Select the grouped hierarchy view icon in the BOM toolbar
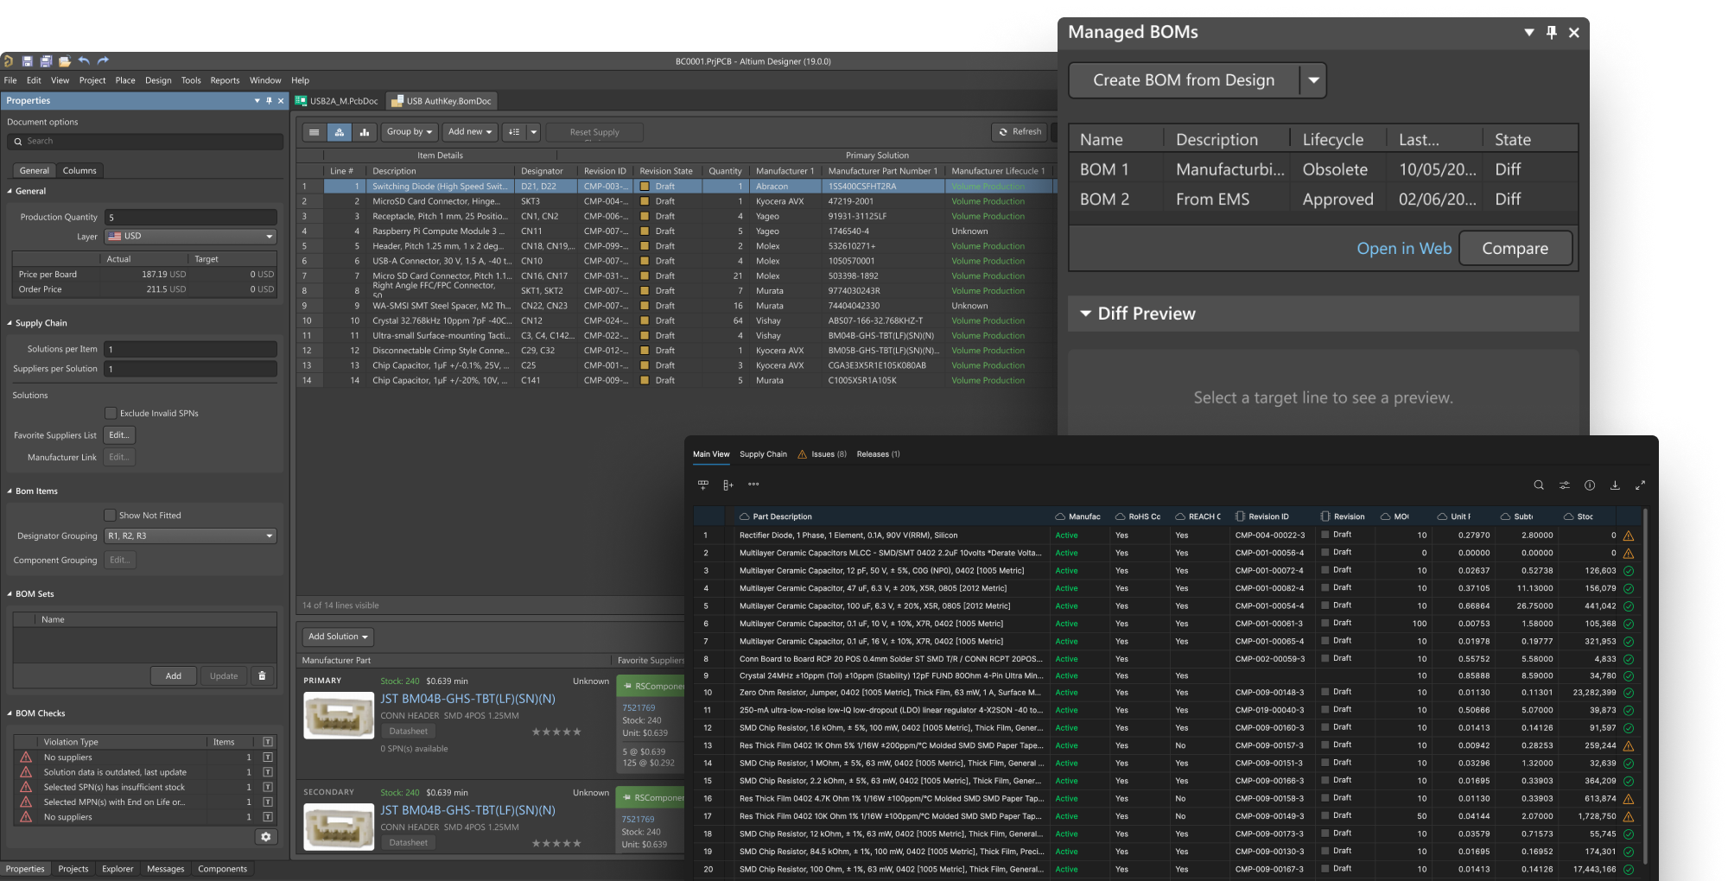This screenshot has height=881, width=1728. (x=340, y=132)
